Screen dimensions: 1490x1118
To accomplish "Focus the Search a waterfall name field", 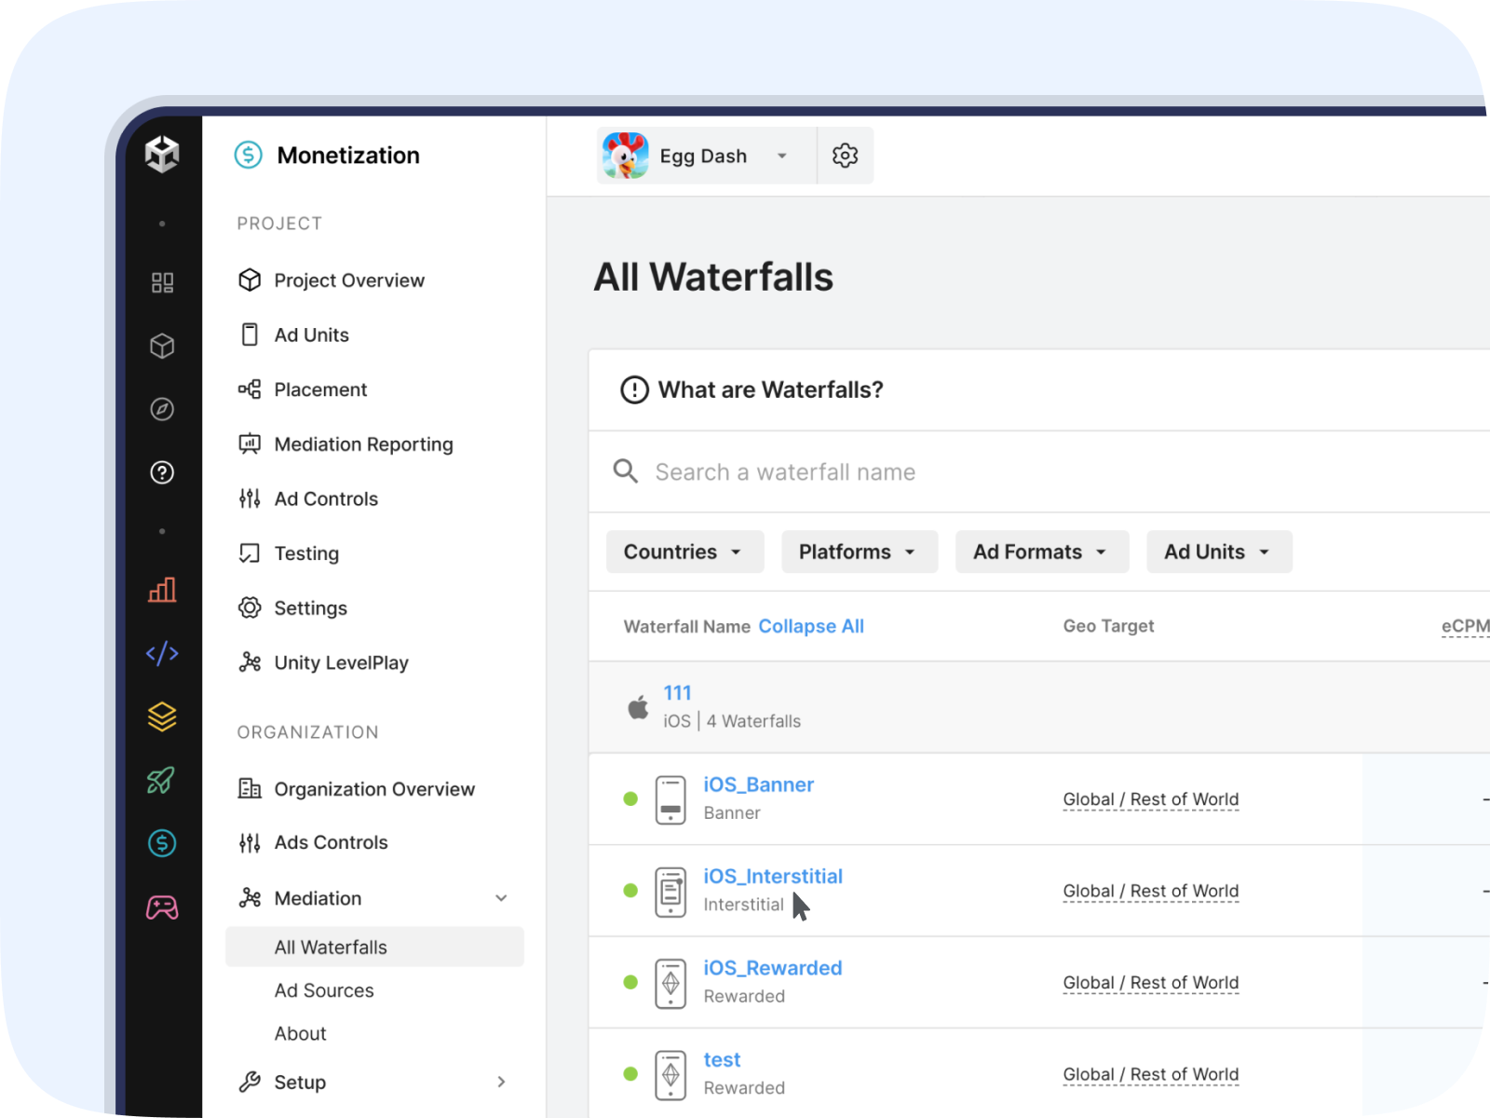I will 1039,471.
